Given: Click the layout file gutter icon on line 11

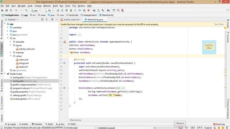Looking at the screenshot, I should [65, 42].
